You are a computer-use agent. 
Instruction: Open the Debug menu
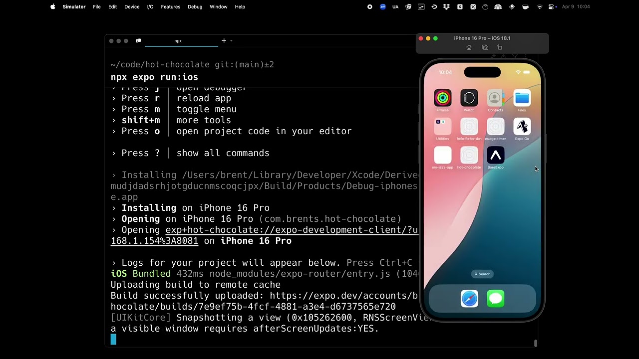[195, 6]
